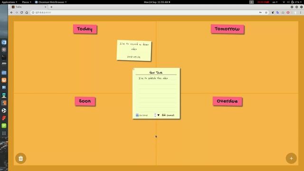
Task: Click the Overdue column label
Action: [227, 101]
